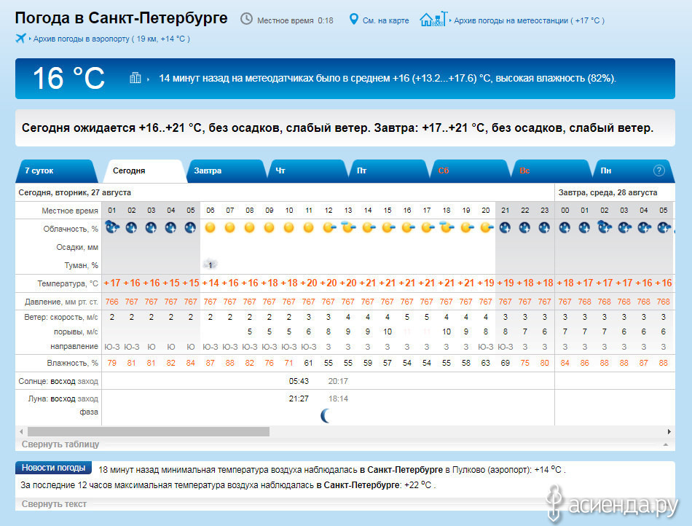Click the Сегодня, вторник, 27 августа header
This screenshot has height=526, width=692.
tap(74, 193)
